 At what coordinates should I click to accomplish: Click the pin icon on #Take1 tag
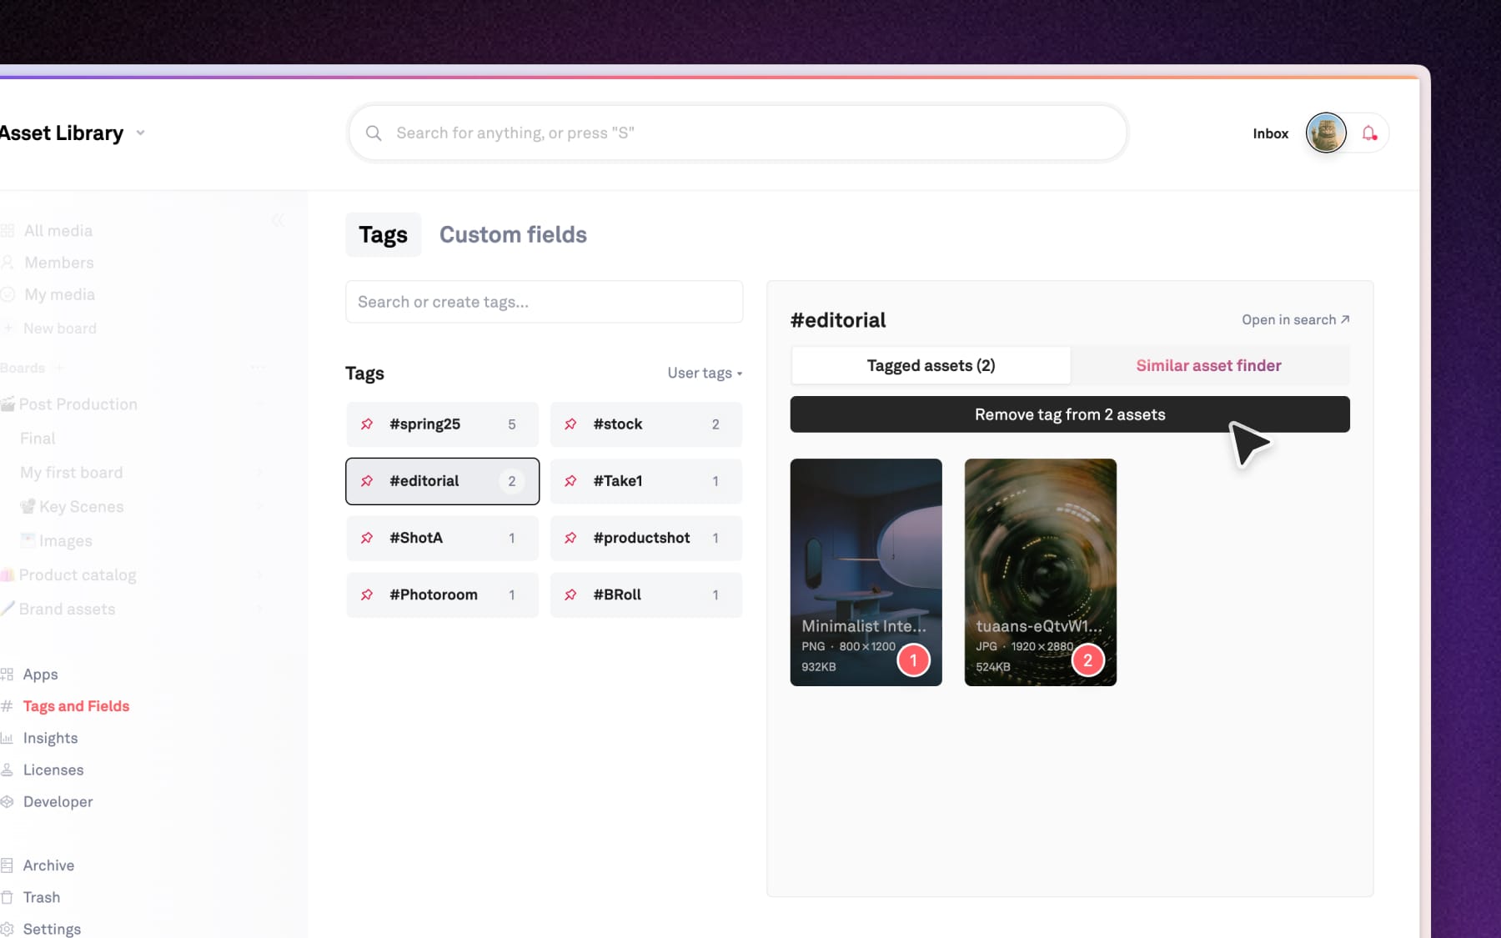(x=570, y=481)
